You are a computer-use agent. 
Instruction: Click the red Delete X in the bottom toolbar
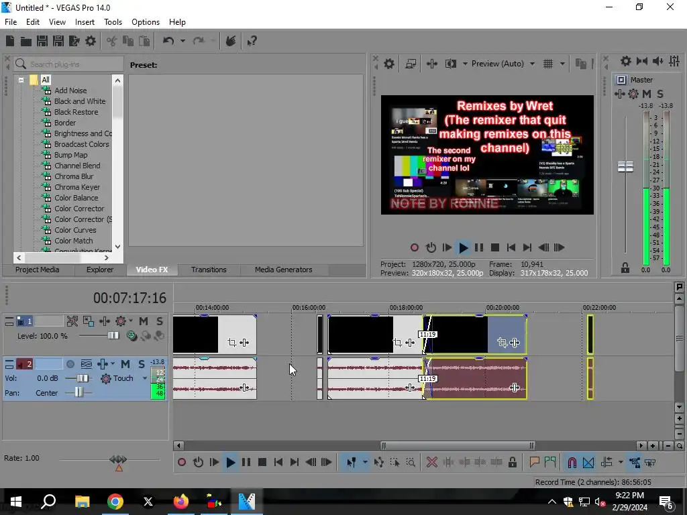coord(432,463)
